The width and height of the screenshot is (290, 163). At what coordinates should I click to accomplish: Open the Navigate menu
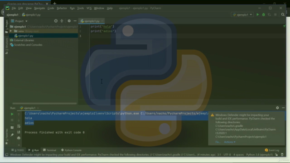(39, 8)
